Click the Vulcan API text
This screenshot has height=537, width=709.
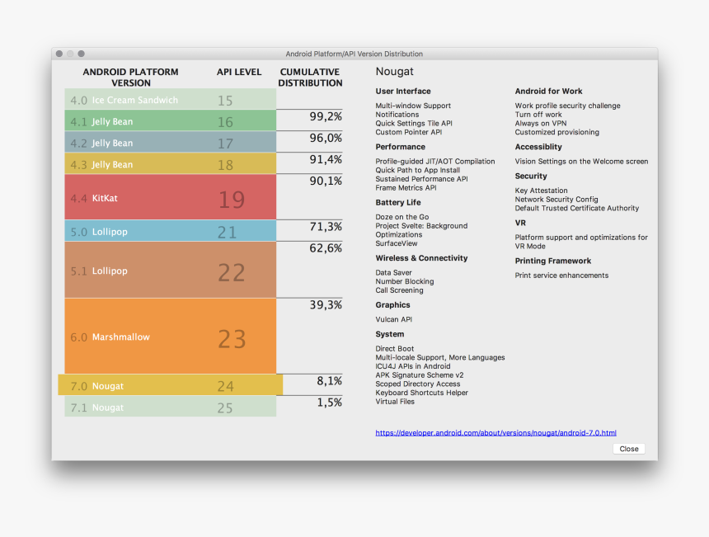[393, 319]
